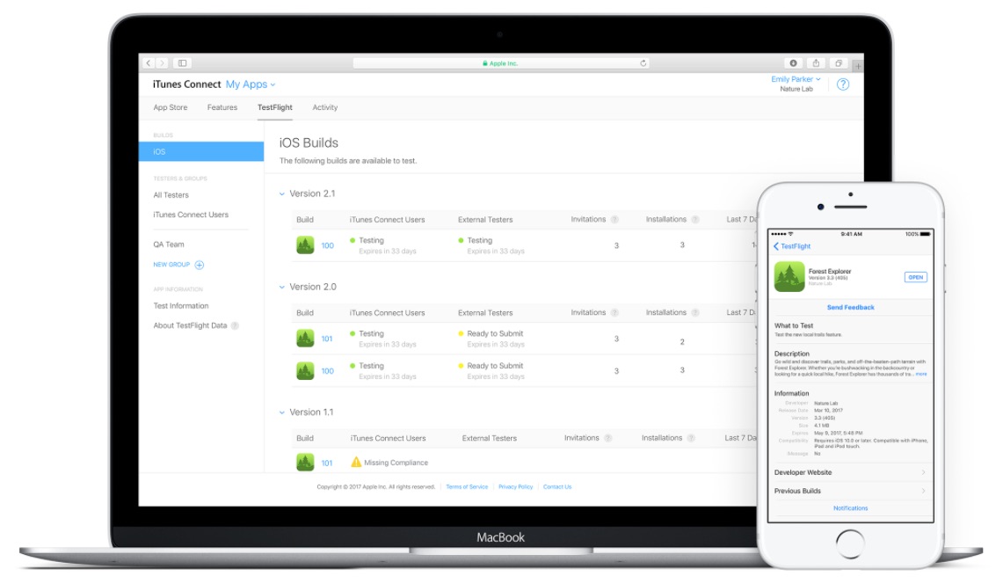Open the My Apps dropdown

[x=251, y=84]
